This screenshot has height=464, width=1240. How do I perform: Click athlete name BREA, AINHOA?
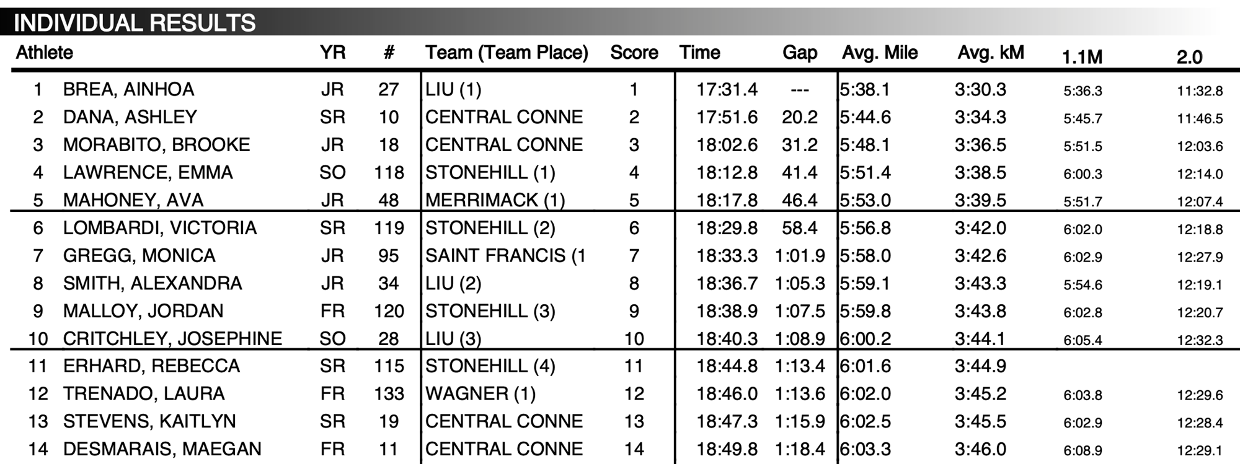(128, 89)
